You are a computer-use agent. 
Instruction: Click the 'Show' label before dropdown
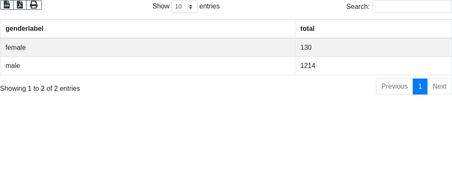(x=161, y=6)
